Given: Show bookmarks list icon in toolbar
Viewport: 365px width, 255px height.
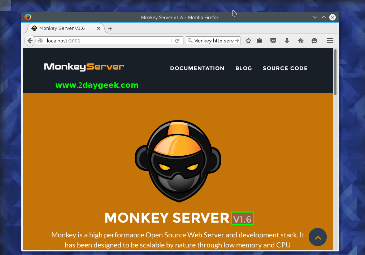Looking at the screenshot, I should [260, 41].
